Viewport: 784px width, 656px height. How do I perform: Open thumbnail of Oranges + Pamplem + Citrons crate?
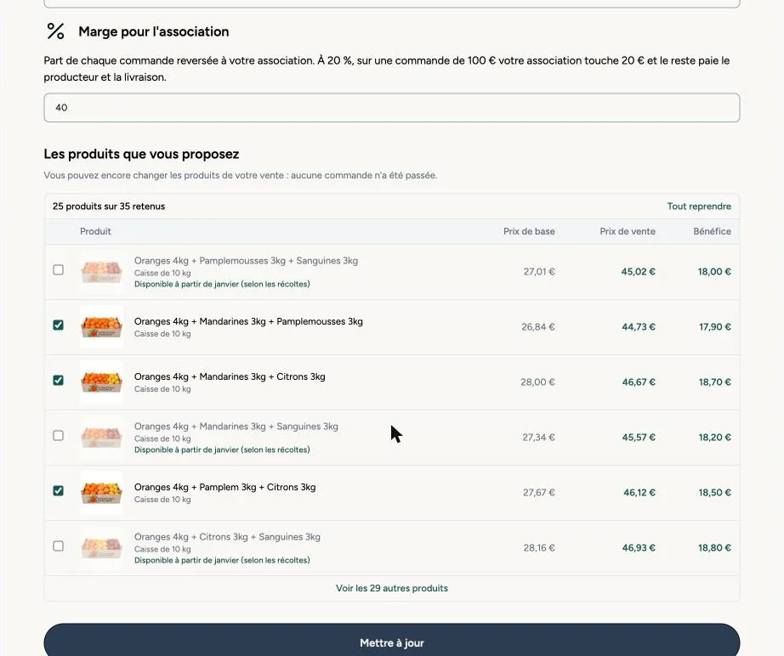click(x=101, y=493)
